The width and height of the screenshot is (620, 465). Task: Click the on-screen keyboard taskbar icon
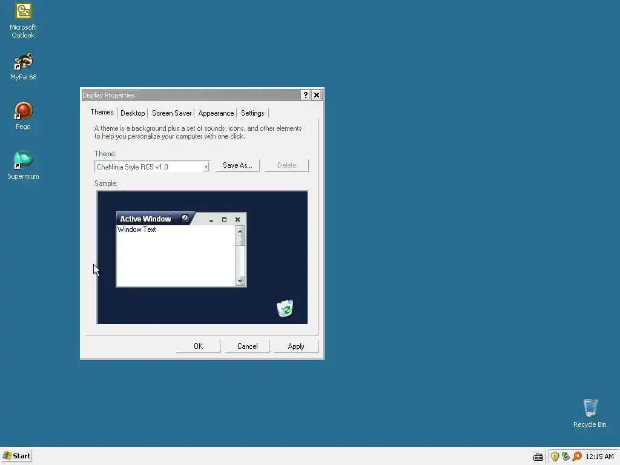[538, 457]
